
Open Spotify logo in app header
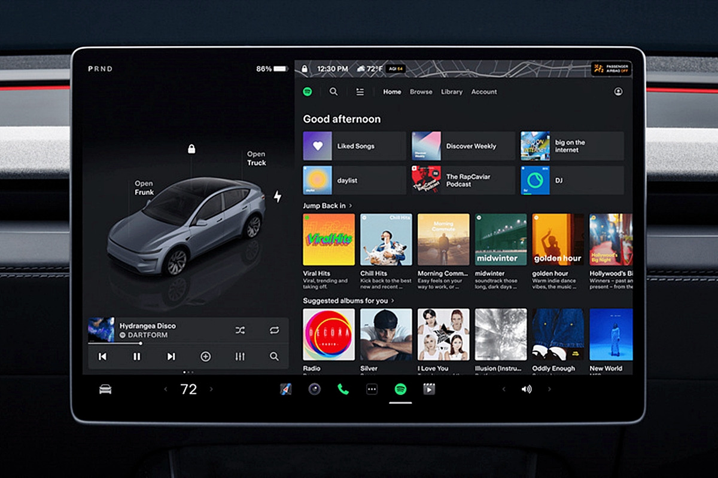(x=307, y=92)
